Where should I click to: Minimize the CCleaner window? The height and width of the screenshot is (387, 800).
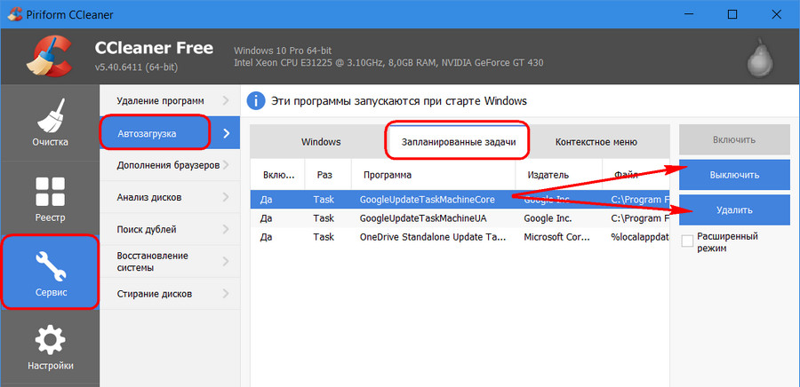(x=687, y=15)
